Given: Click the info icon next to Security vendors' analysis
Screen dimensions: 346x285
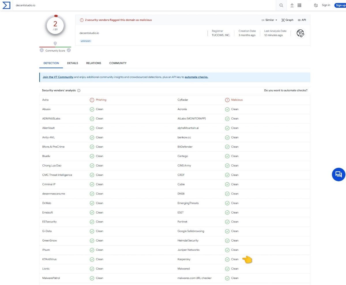Looking at the screenshot, I should [79, 90].
